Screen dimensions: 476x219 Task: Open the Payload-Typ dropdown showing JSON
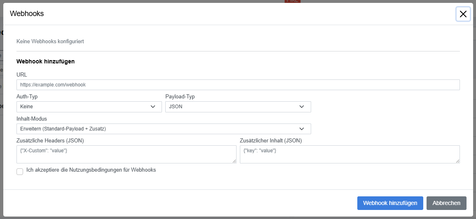pyautogui.click(x=238, y=107)
